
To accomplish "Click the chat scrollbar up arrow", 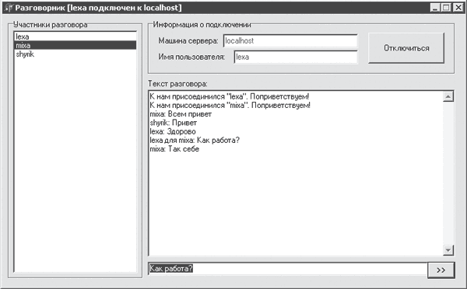I will coord(448,96).
